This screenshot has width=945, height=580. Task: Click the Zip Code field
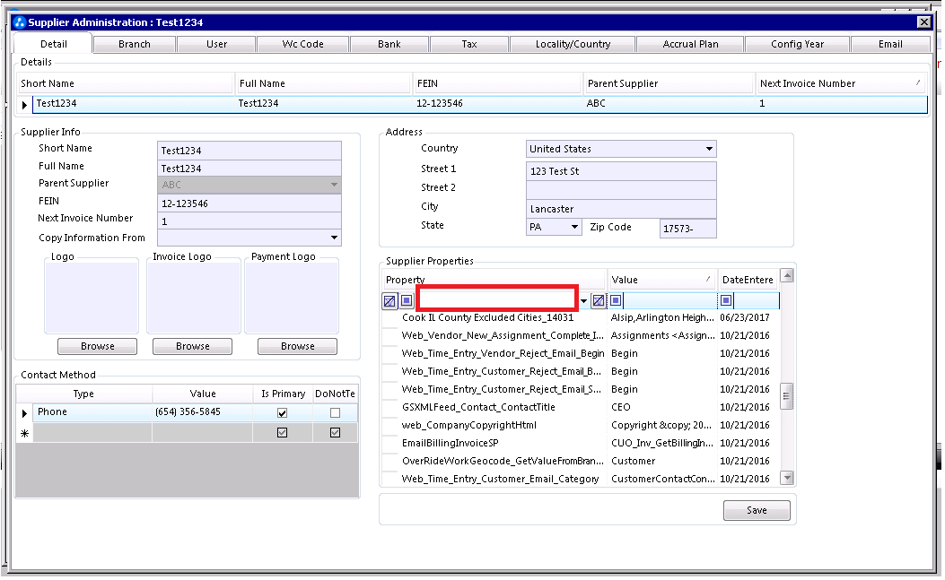688,229
